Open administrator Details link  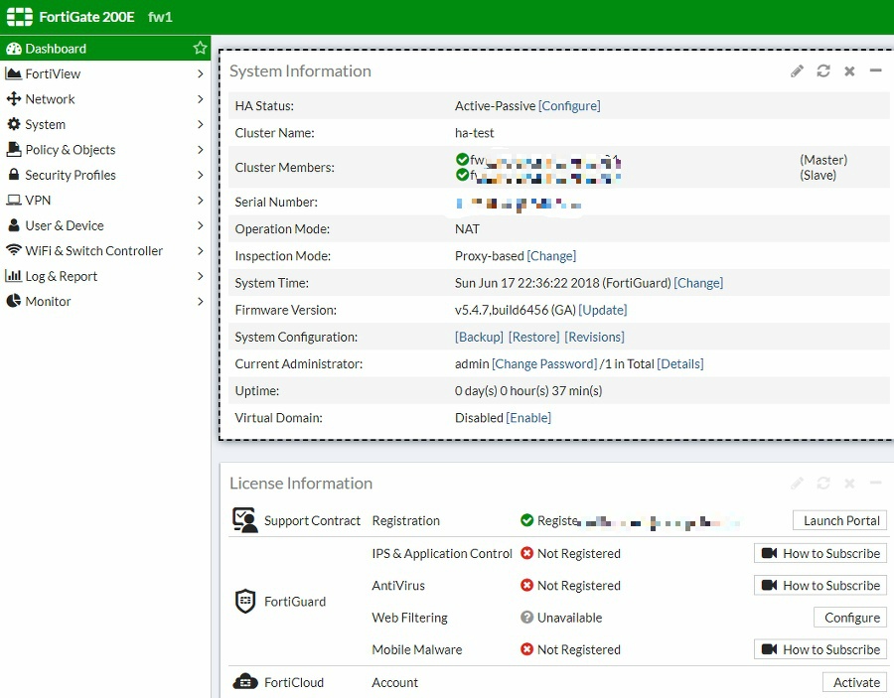680,363
